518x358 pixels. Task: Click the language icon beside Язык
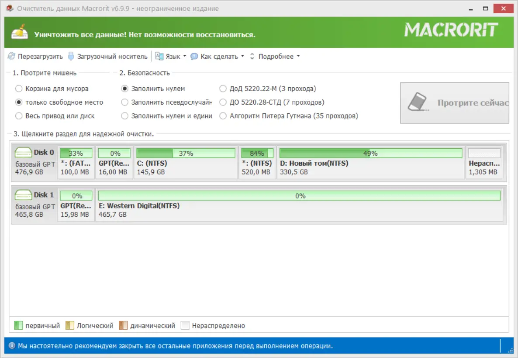(159, 56)
